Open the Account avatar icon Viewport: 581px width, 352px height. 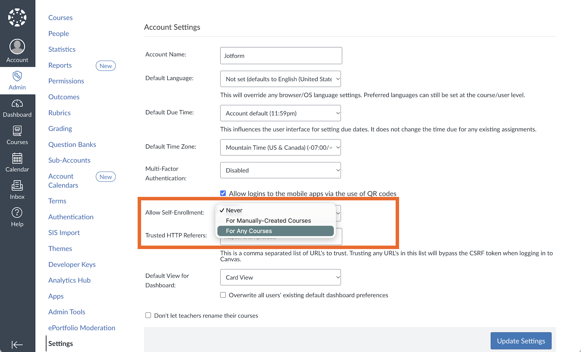[17, 47]
